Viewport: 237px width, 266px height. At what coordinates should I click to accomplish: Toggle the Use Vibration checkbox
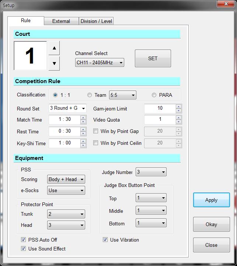tap(105, 240)
